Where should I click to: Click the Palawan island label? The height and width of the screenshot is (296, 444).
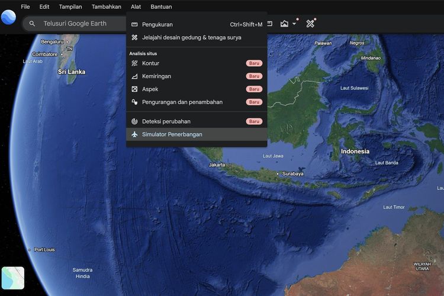(x=323, y=43)
